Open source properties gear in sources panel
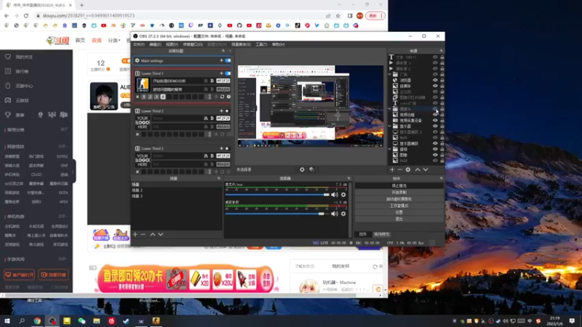 (408, 169)
